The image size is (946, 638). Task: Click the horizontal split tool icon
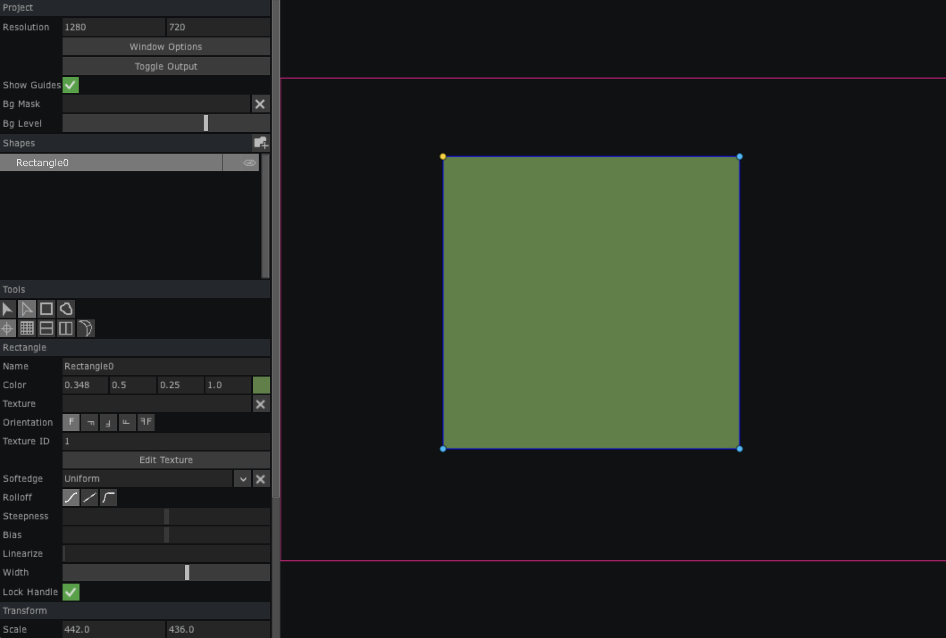pos(46,329)
